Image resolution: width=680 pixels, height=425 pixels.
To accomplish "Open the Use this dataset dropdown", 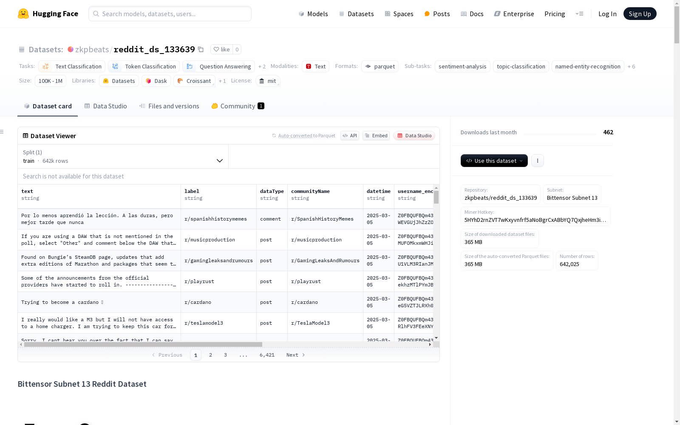I will pyautogui.click(x=494, y=161).
